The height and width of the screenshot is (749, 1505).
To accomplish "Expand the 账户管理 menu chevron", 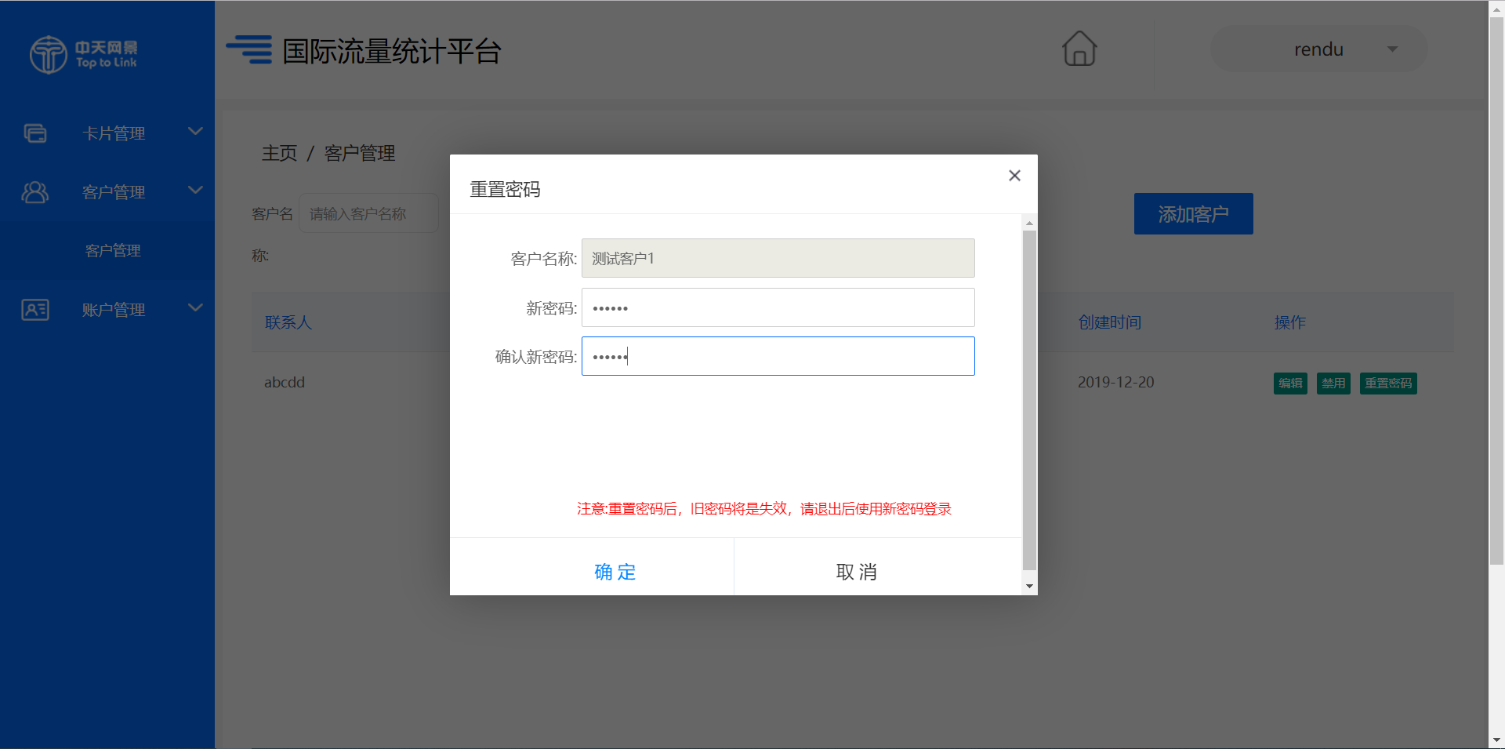I will click(x=196, y=307).
